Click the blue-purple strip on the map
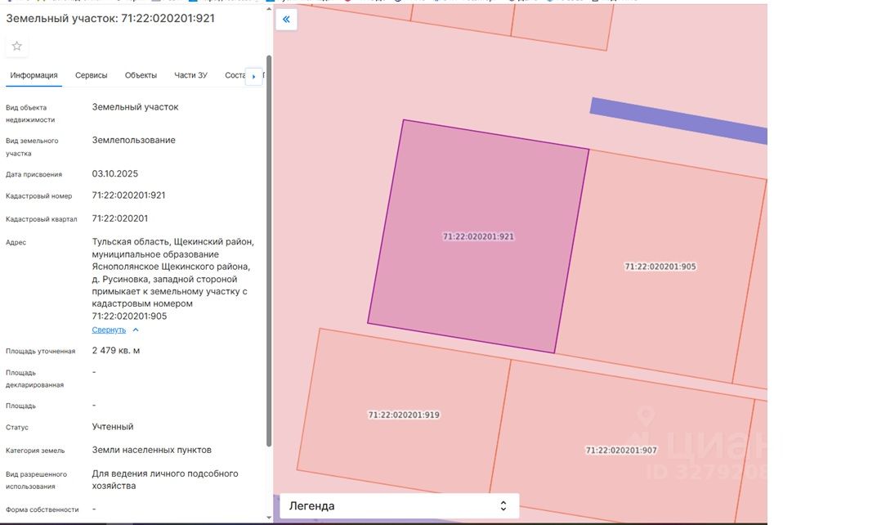Image resolution: width=877 pixels, height=525 pixels. coord(678,120)
